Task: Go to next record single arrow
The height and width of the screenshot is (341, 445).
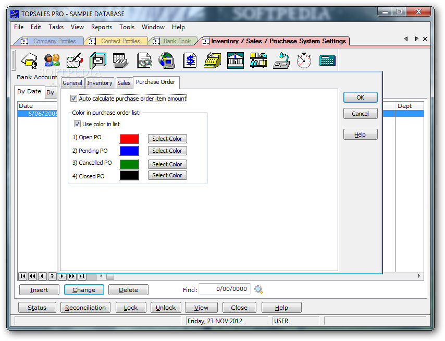Action: (62, 276)
